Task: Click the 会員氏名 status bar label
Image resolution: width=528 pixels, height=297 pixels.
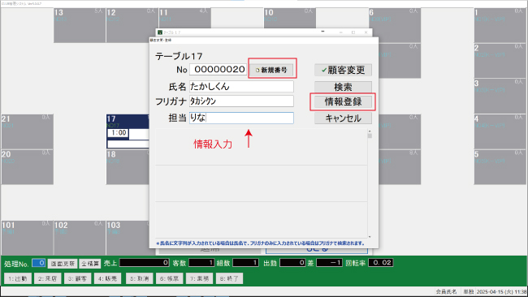Action: (x=446, y=291)
